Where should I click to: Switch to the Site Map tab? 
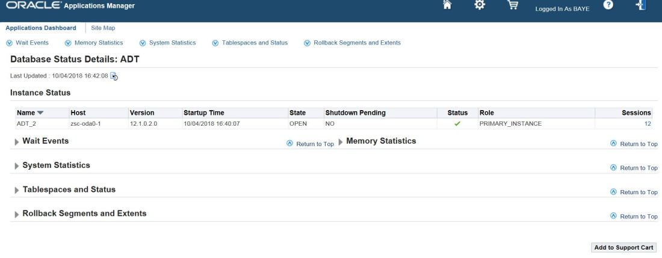point(103,28)
